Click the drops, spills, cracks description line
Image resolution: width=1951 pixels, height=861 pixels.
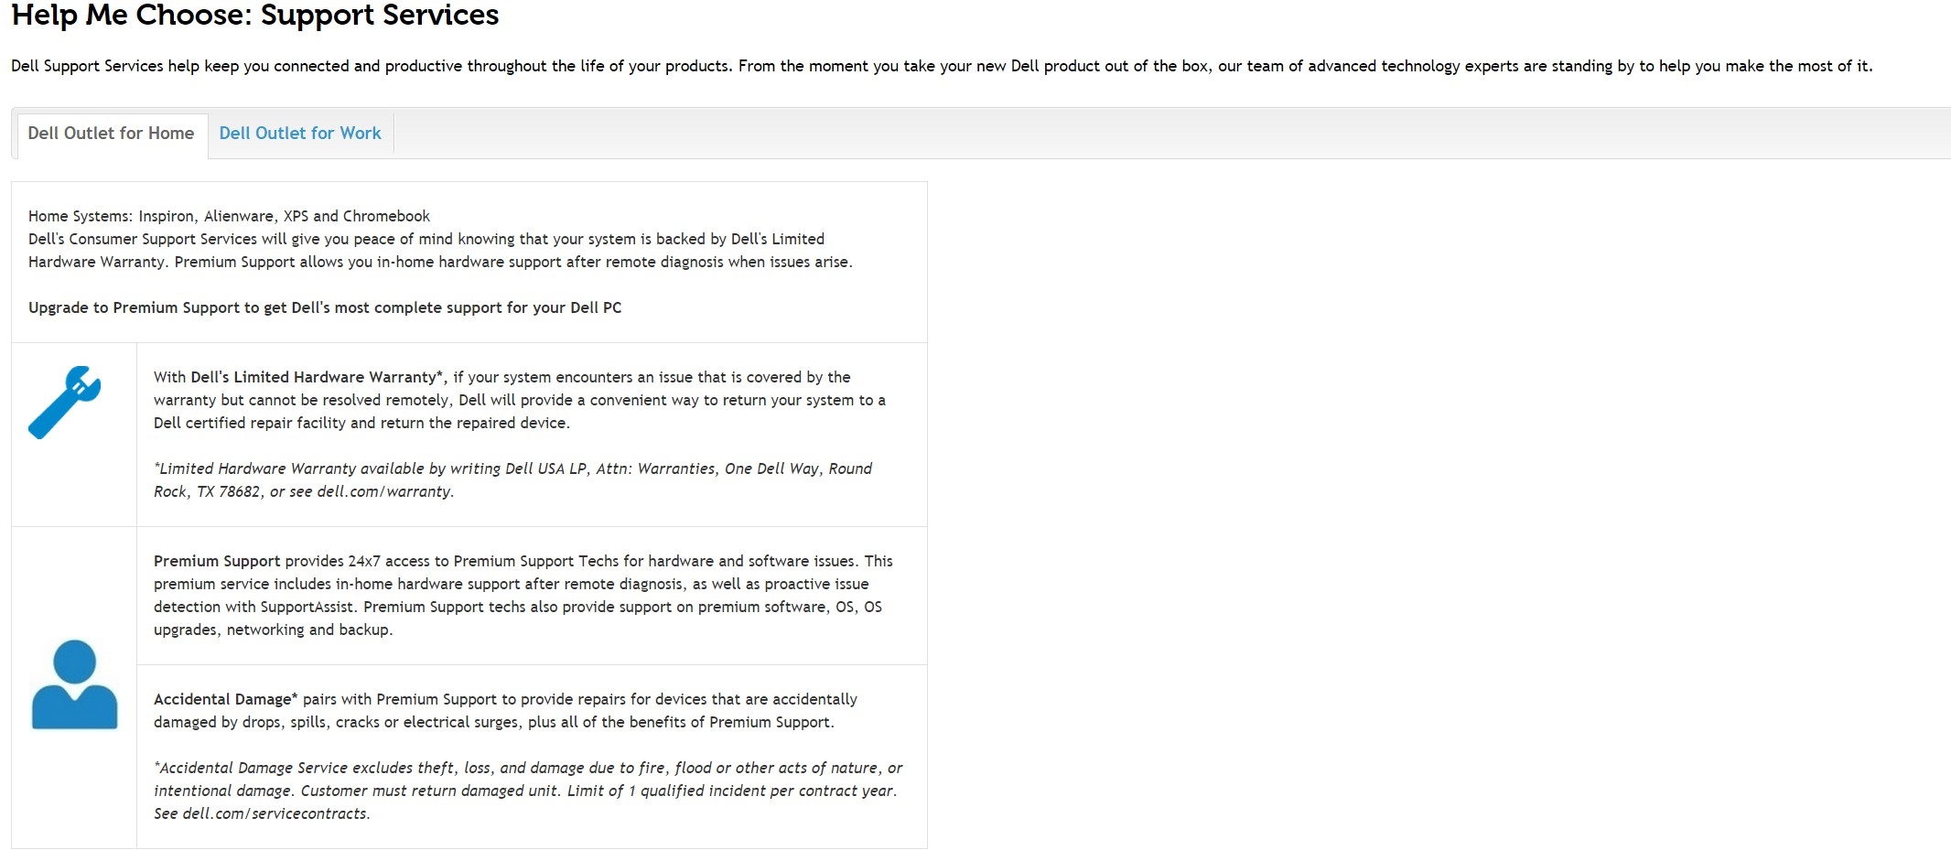click(494, 722)
